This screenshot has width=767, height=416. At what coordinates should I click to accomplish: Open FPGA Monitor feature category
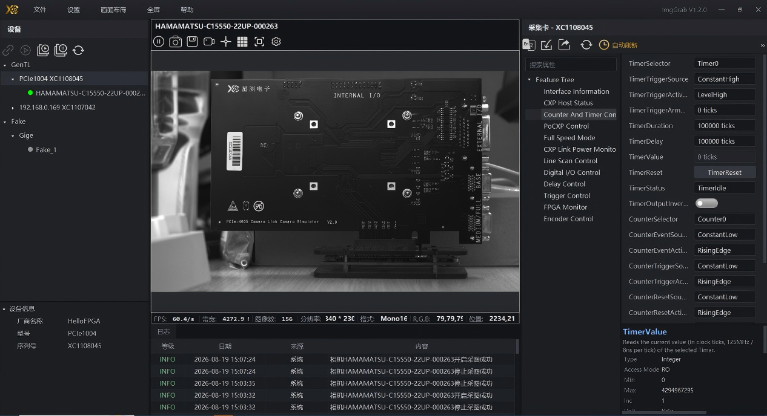[565, 207]
